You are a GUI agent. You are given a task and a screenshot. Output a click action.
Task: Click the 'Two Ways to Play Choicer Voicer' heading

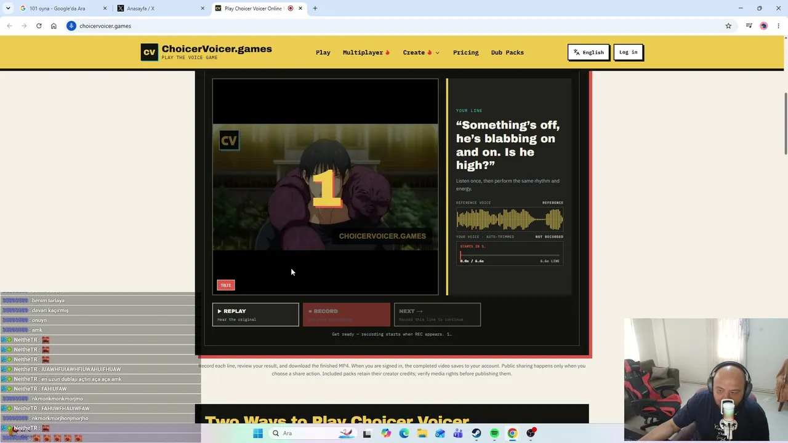[337, 421]
